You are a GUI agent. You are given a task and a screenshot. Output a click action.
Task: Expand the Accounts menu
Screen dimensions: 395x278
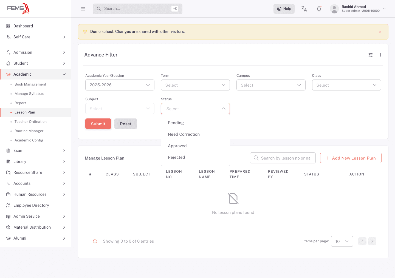tap(36, 183)
